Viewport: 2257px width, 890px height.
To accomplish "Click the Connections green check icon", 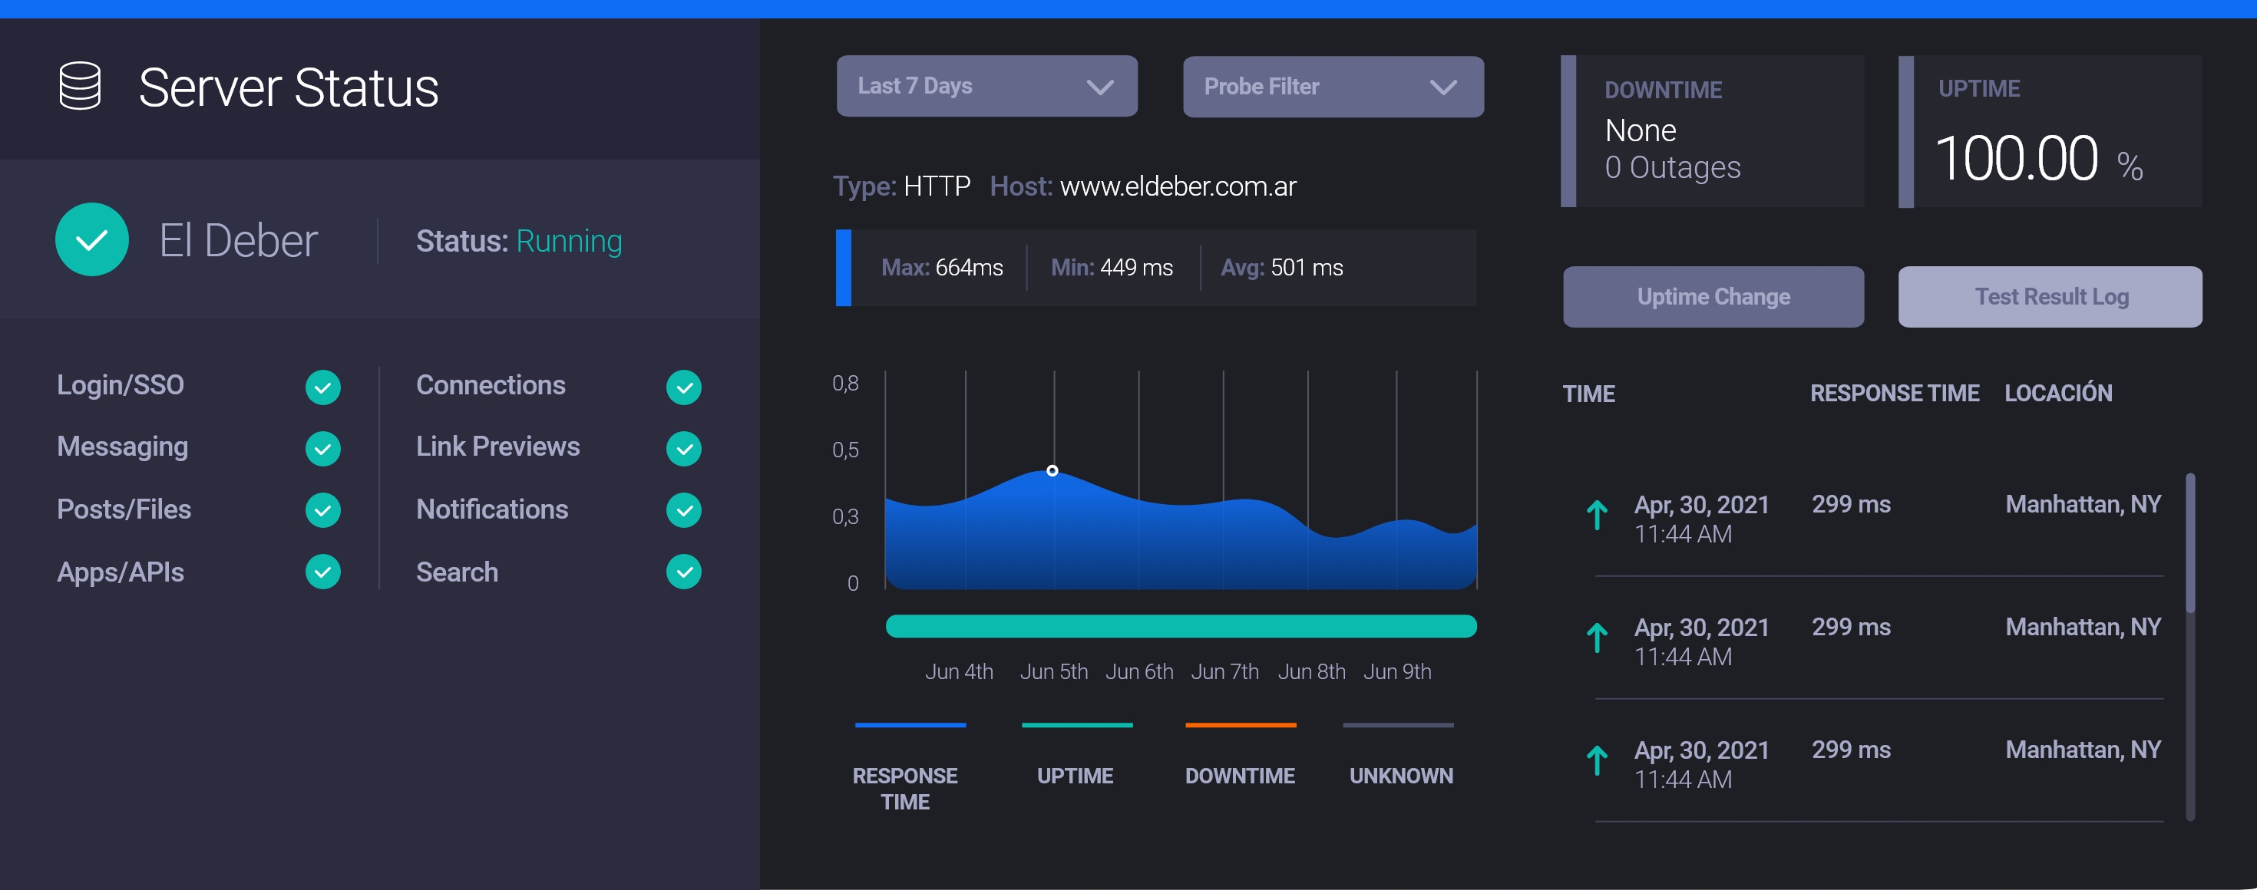I will pyautogui.click(x=683, y=387).
